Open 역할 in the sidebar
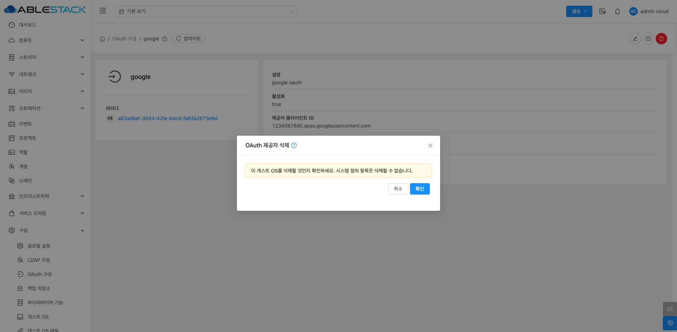This screenshot has height=332, width=677. click(x=45, y=152)
